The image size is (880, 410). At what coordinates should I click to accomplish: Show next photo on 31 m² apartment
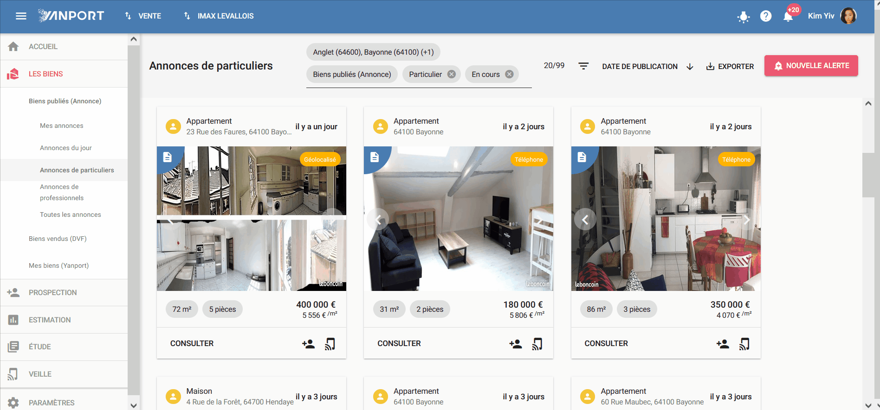540,220
